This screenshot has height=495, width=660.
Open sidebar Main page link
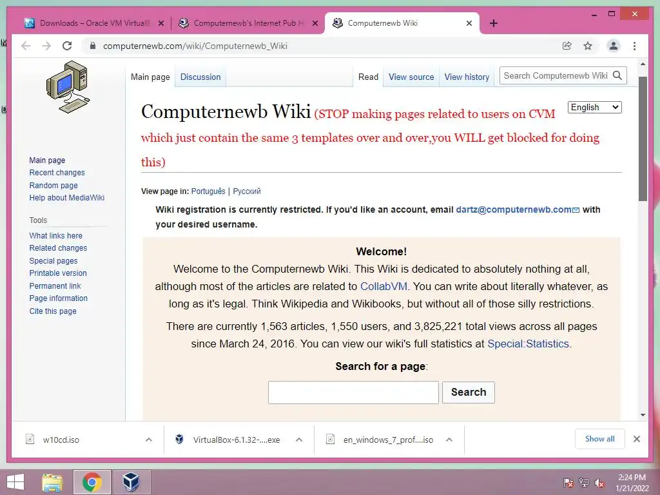pos(47,160)
